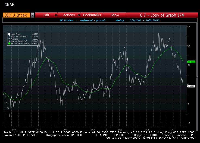Click the Weekly periodicity setting
This screenshot has width=200, height=143.
pos(120,20)
